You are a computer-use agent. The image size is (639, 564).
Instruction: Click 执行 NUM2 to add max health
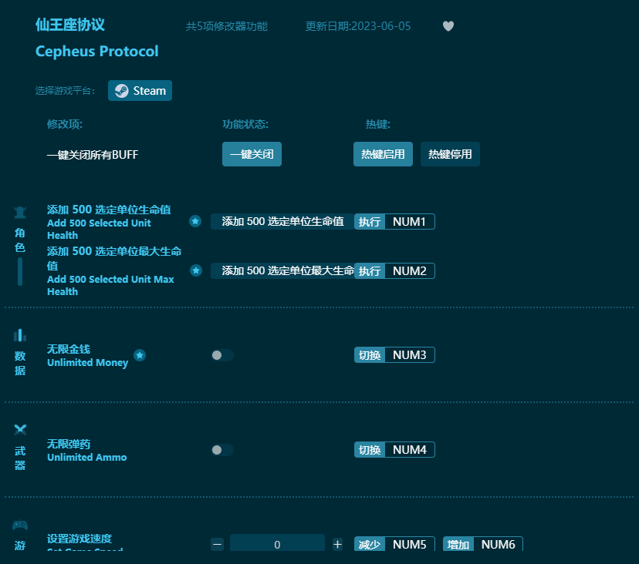(x=370, y=270)
